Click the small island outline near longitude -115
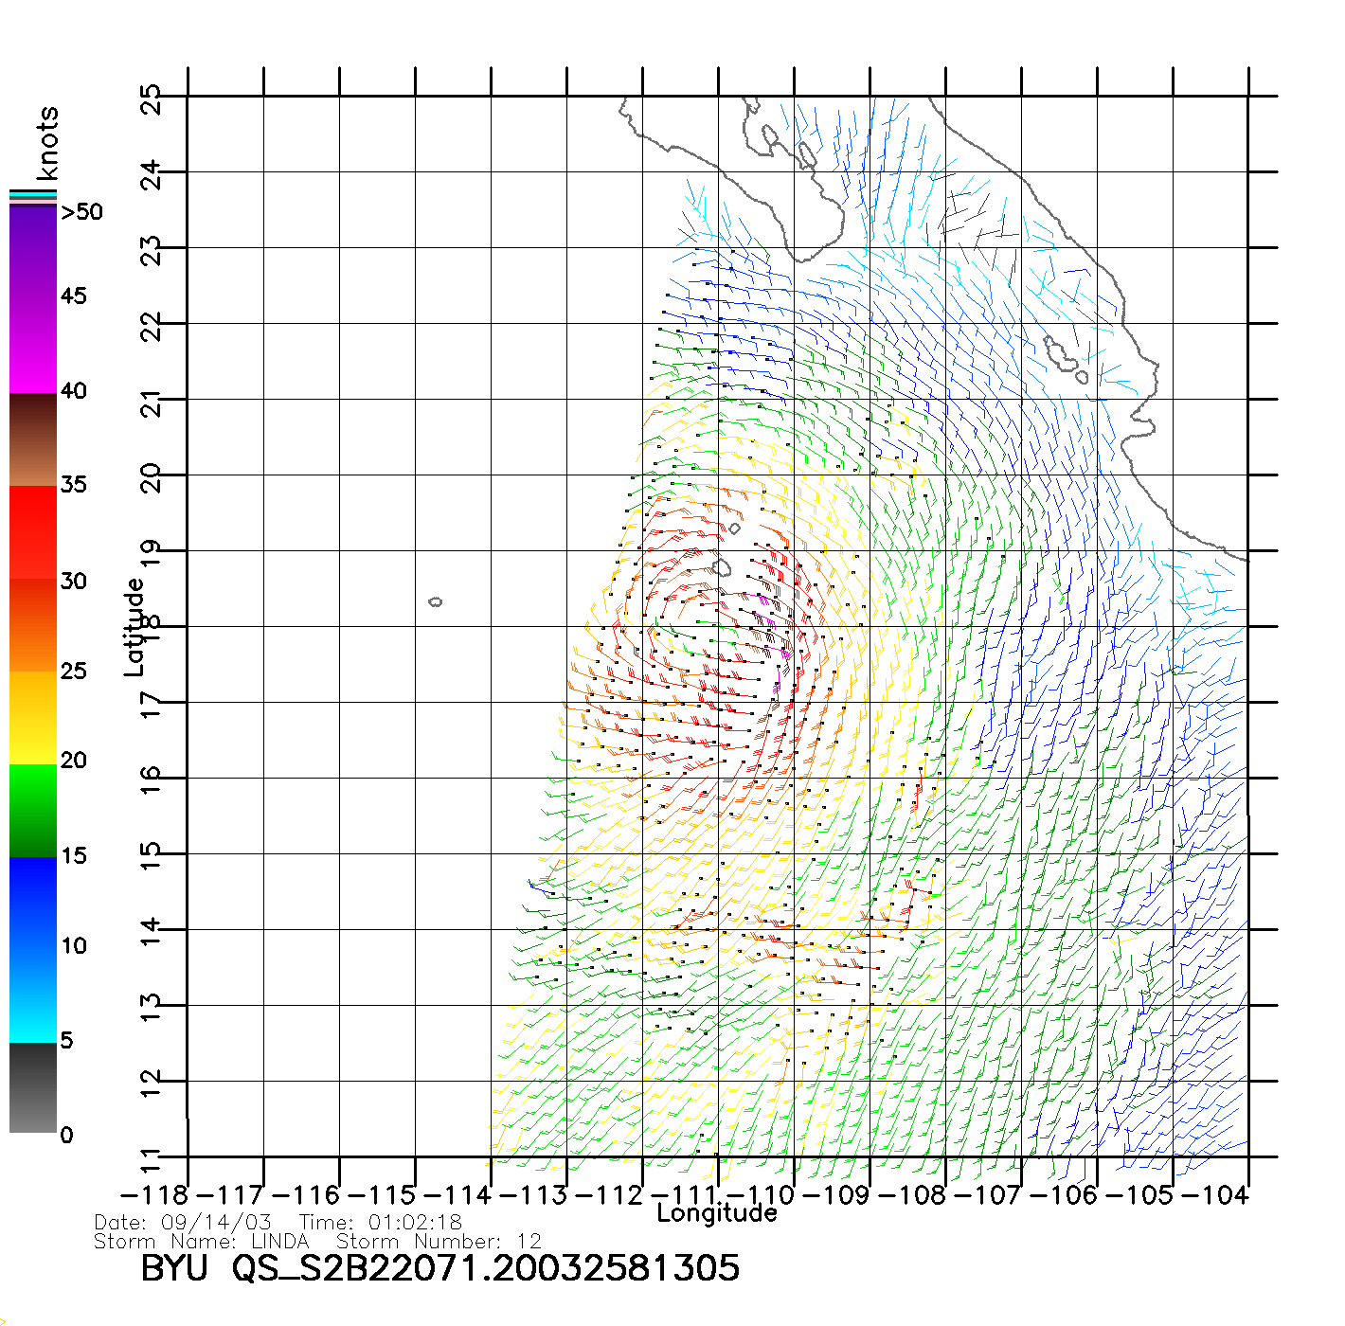Image resolution: width=1345 pixels, height=1326 pixels. 436,601
